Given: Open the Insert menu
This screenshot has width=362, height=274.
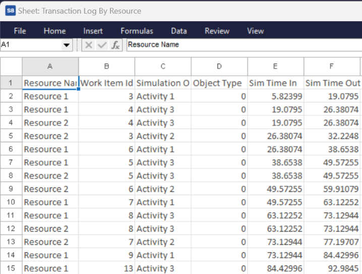Looking at the screenshot, I should point(93,31).
